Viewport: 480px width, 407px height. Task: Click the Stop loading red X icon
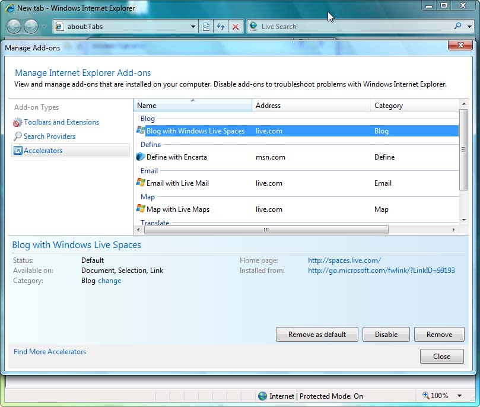[x=236, y=27]
